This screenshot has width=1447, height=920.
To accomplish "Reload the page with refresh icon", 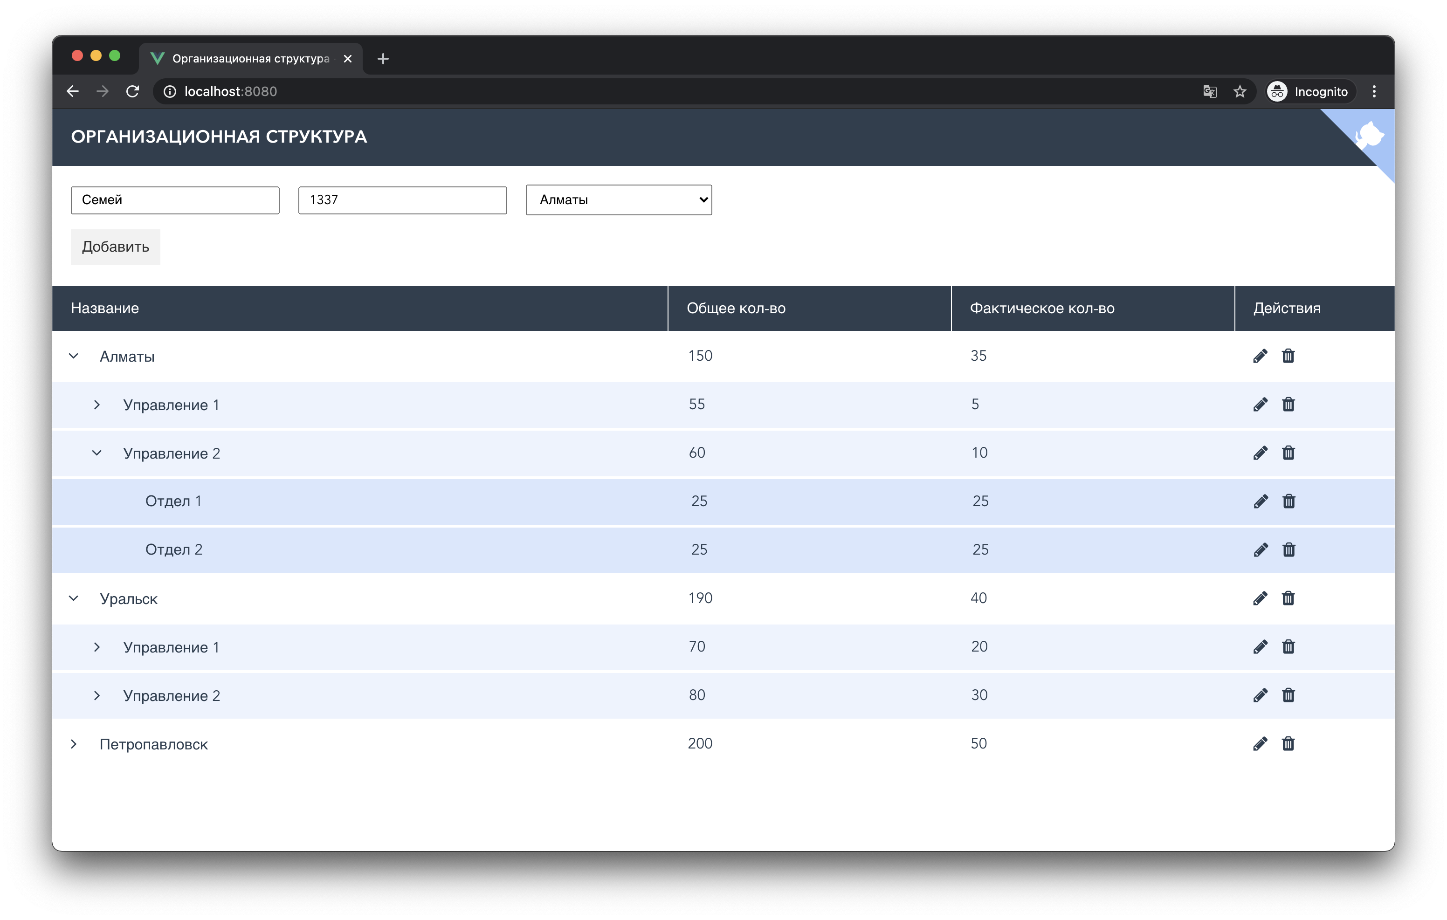I will [132, 91].
